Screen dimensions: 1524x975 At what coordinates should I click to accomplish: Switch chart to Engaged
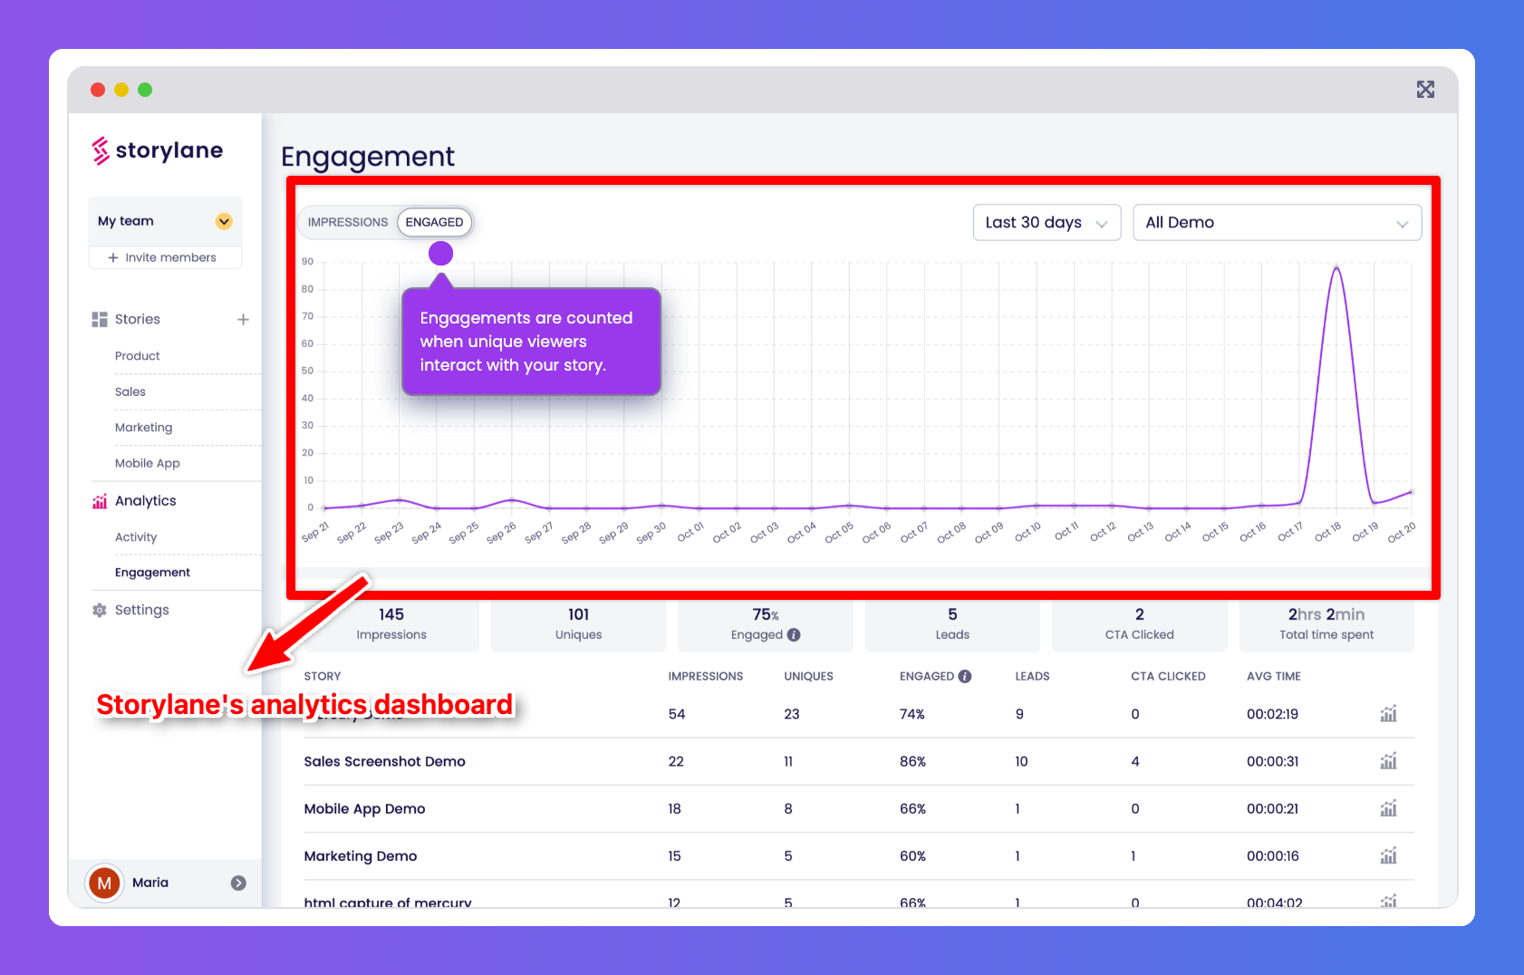tap(434, 222)
